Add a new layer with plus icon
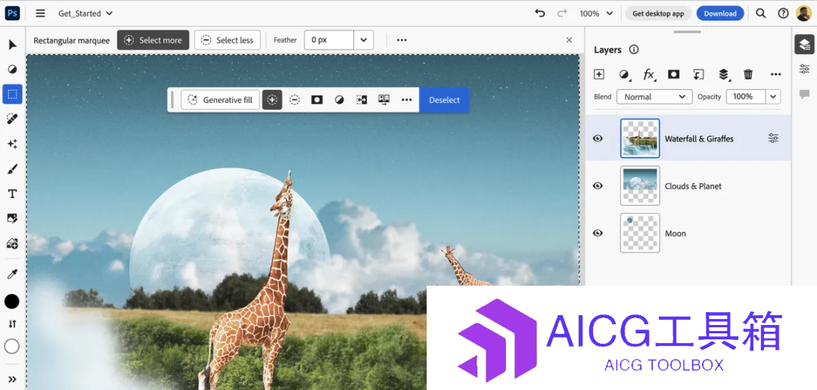This screenshot has height=390, width=817. 599,75
